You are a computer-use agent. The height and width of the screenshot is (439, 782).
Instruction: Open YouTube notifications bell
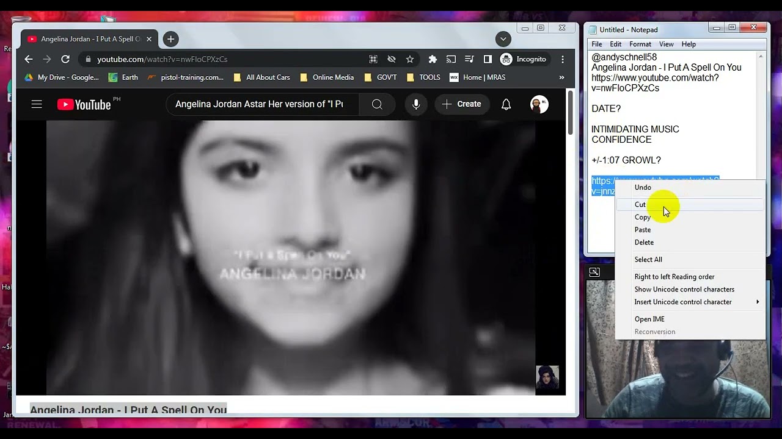[x=506, y=104]
